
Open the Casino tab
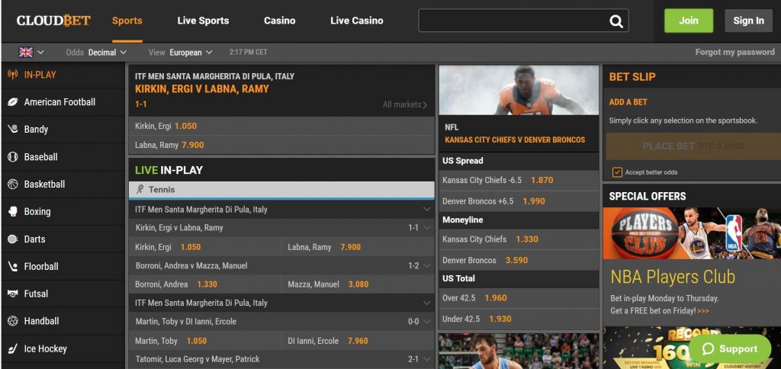[x=279, y=21]
